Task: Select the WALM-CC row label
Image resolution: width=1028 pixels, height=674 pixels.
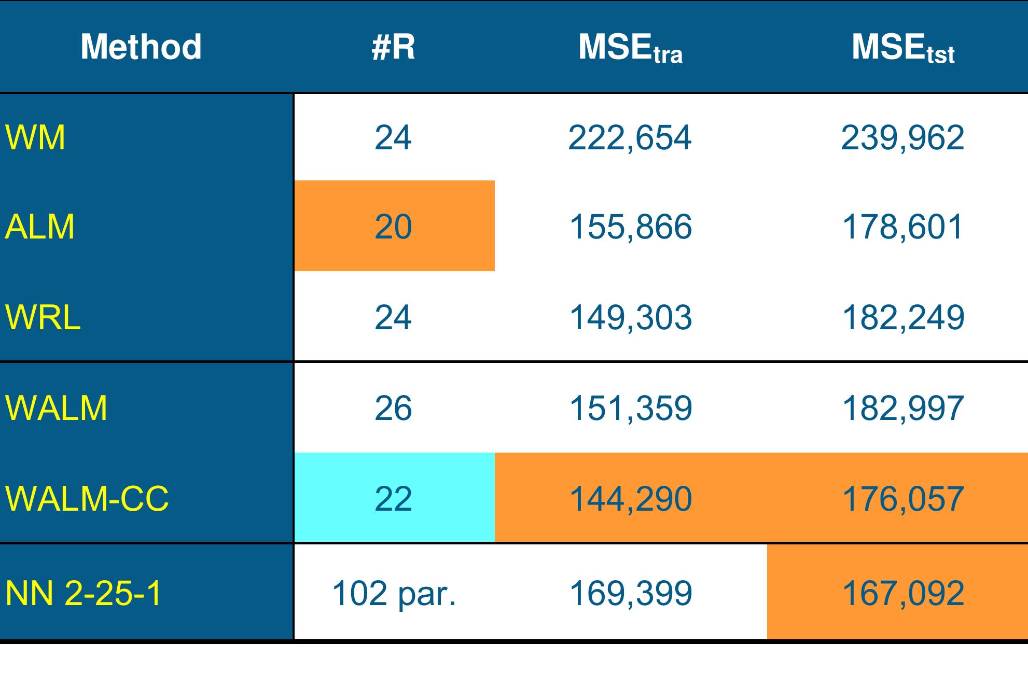Action: click(87, 499)
